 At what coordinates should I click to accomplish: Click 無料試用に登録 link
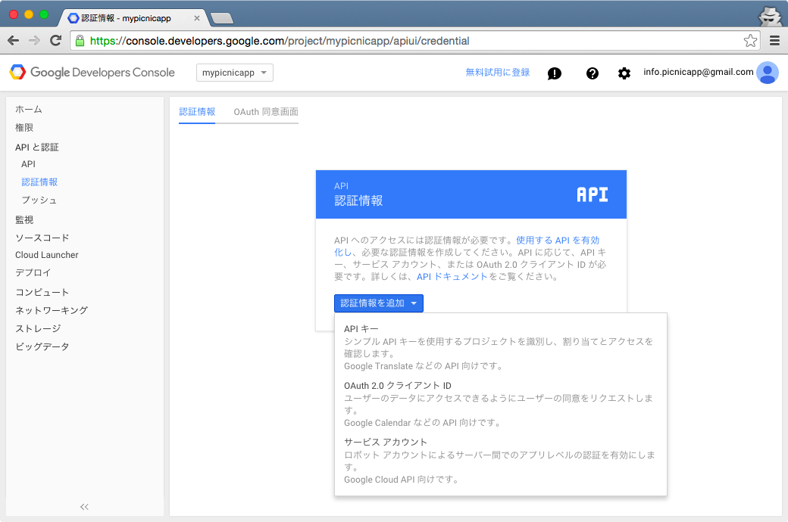point(498,73)
